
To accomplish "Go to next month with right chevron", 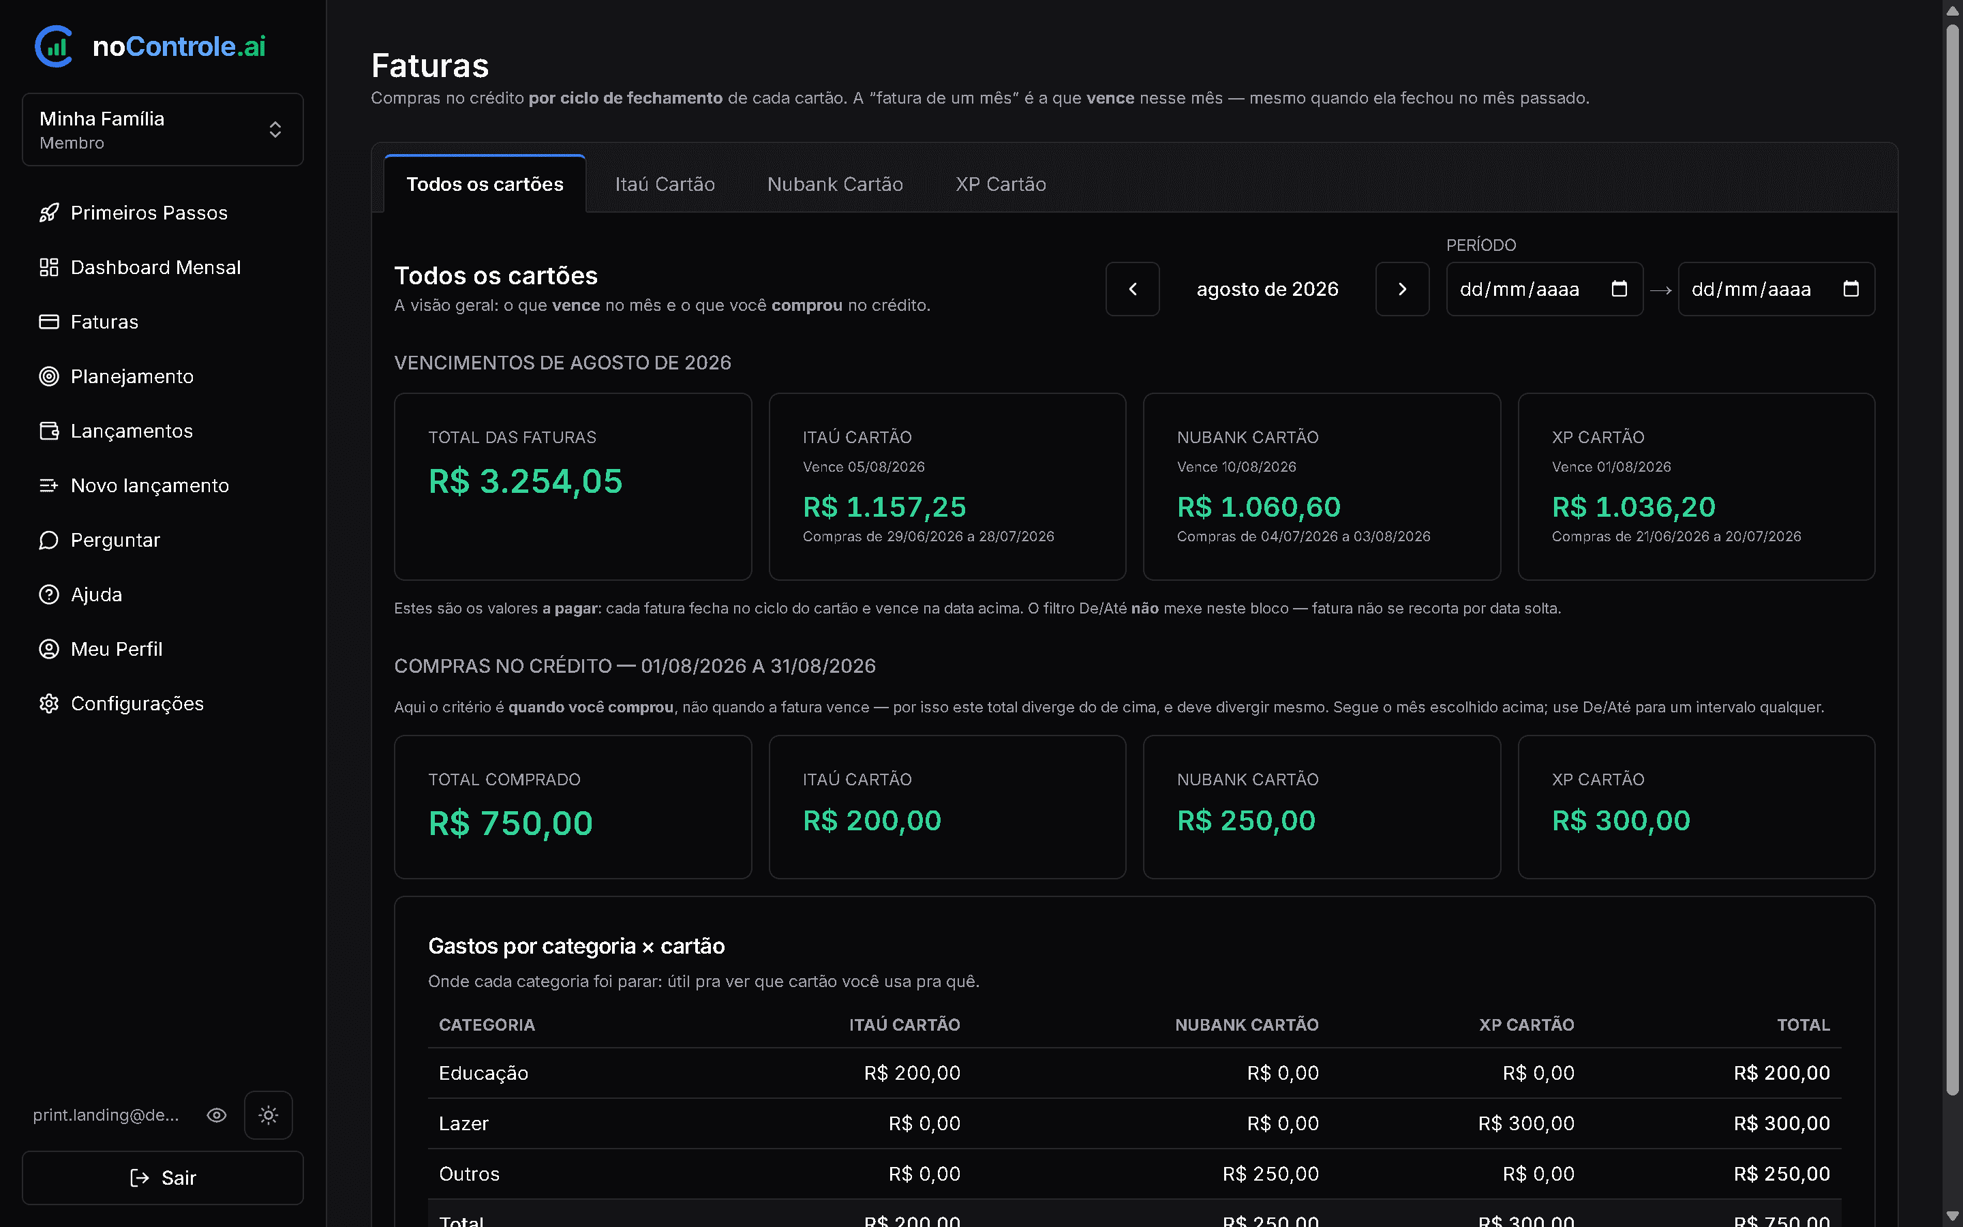I will tap(1401, 289).
